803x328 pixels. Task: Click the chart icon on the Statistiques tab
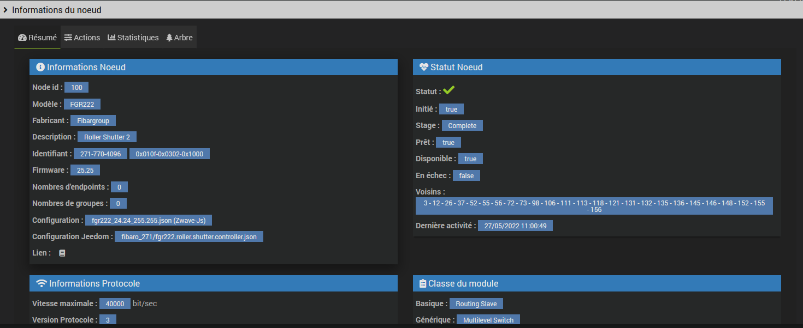111,38
